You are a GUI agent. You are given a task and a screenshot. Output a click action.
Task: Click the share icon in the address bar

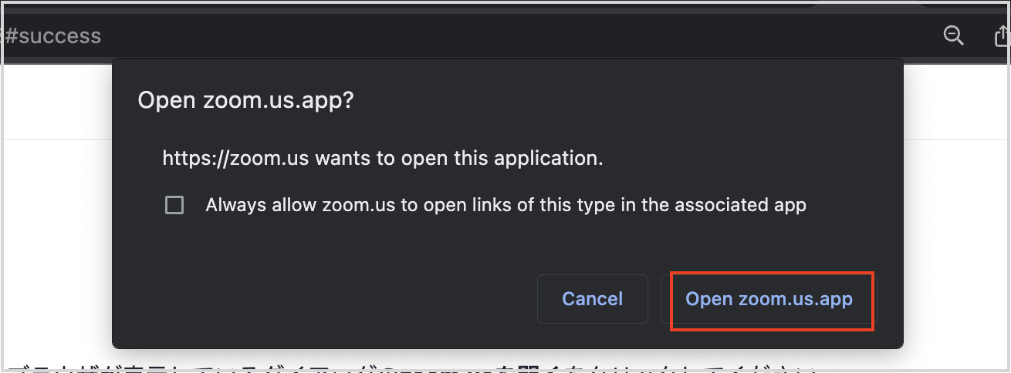(x=1001, y=35)
